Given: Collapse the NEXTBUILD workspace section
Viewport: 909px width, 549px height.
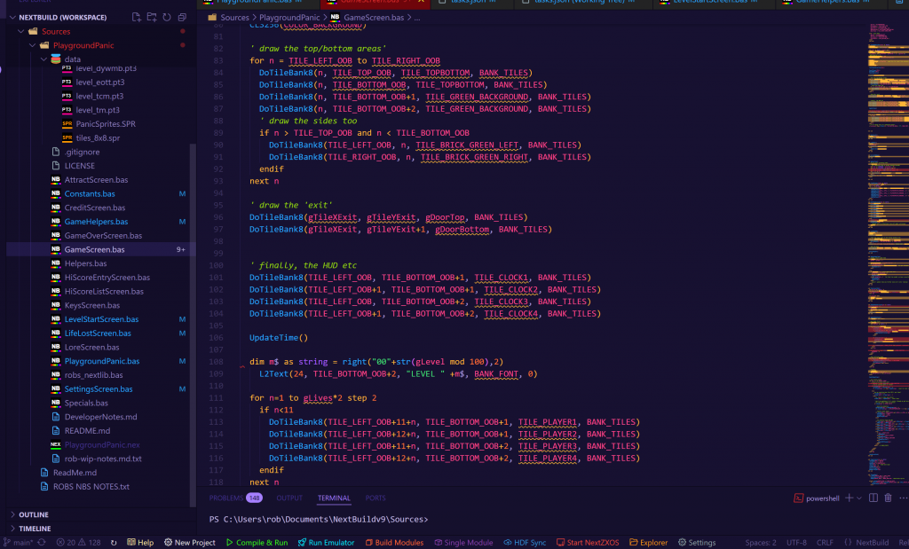Looking at the screenshot, I should coord(12,17).
